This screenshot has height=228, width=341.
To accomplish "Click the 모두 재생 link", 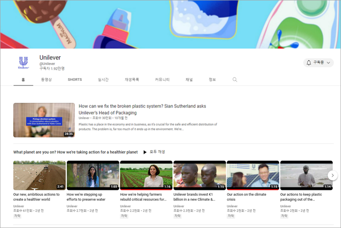I will (x=157, y=152).
